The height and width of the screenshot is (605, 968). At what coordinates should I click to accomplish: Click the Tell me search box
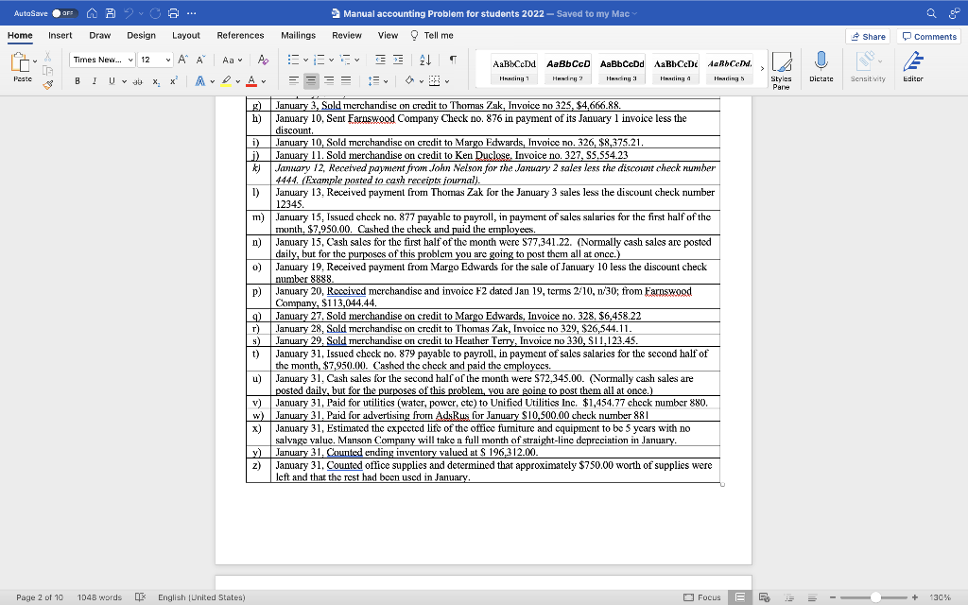tap(432, 35)
